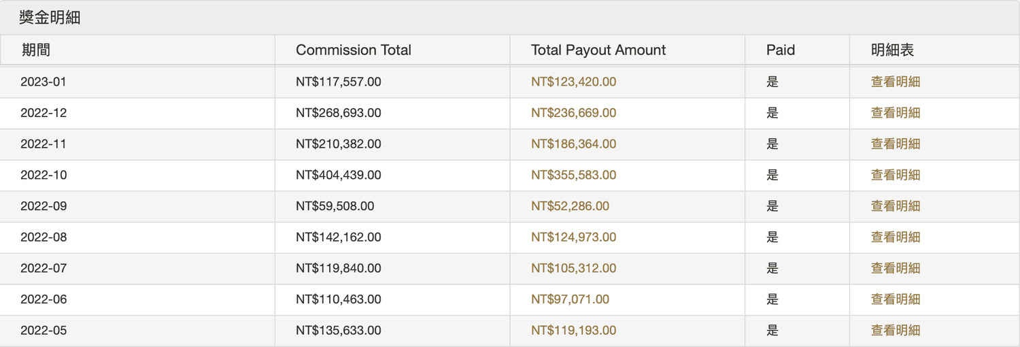Click payout amount NT$97,071.00

[x=570, y=299]
